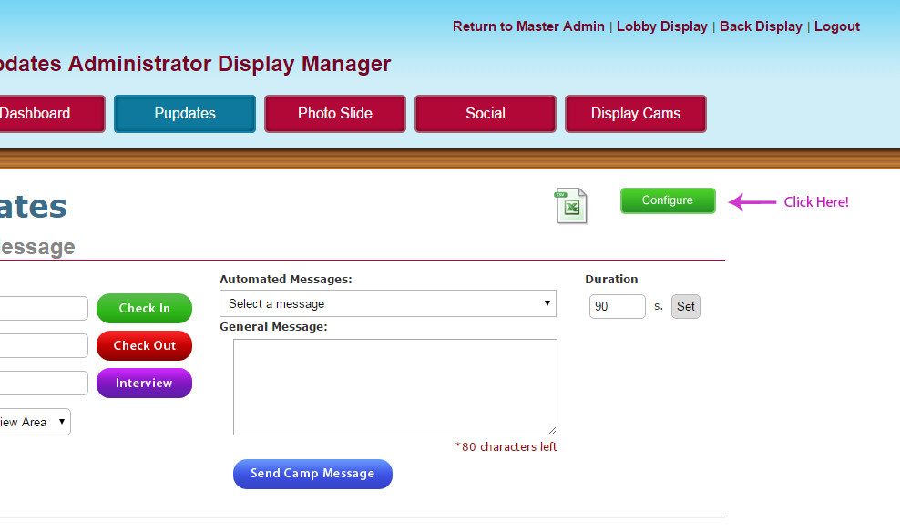Click the Send Camp Message button
900x532 pixels.
coord(312,474)
